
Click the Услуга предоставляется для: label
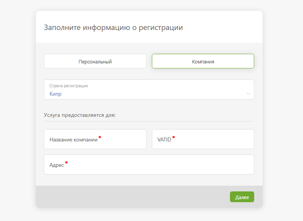[x=80, y=115]
